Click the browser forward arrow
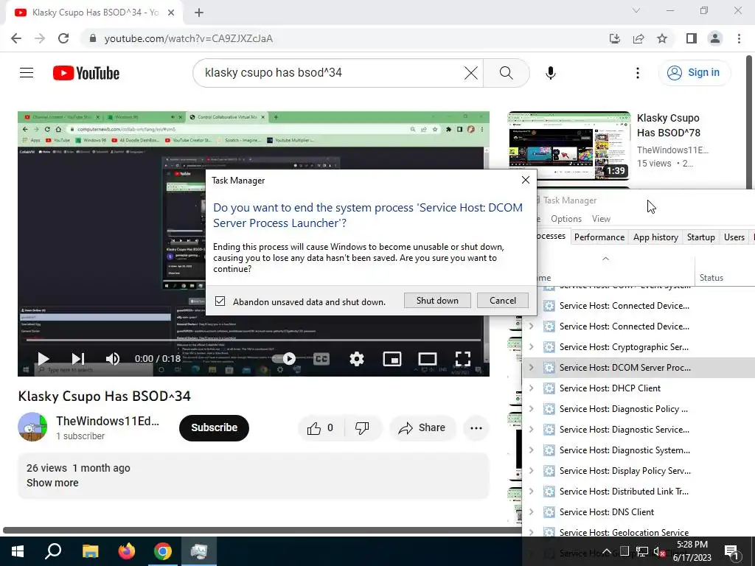 click(x=40, y=38)
